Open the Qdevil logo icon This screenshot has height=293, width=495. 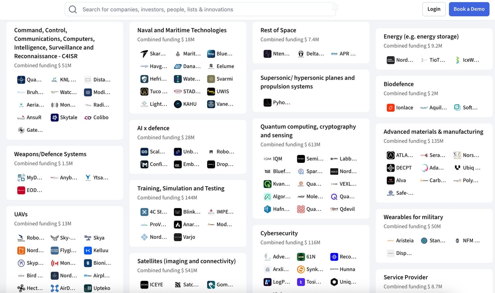(x=334, y=209)
